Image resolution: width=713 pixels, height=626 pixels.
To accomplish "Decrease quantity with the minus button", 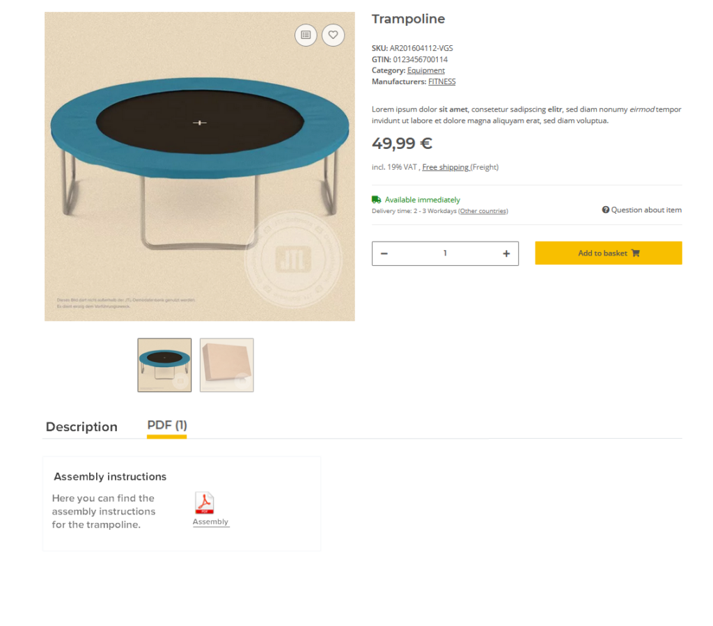I will tap(384, 253).
